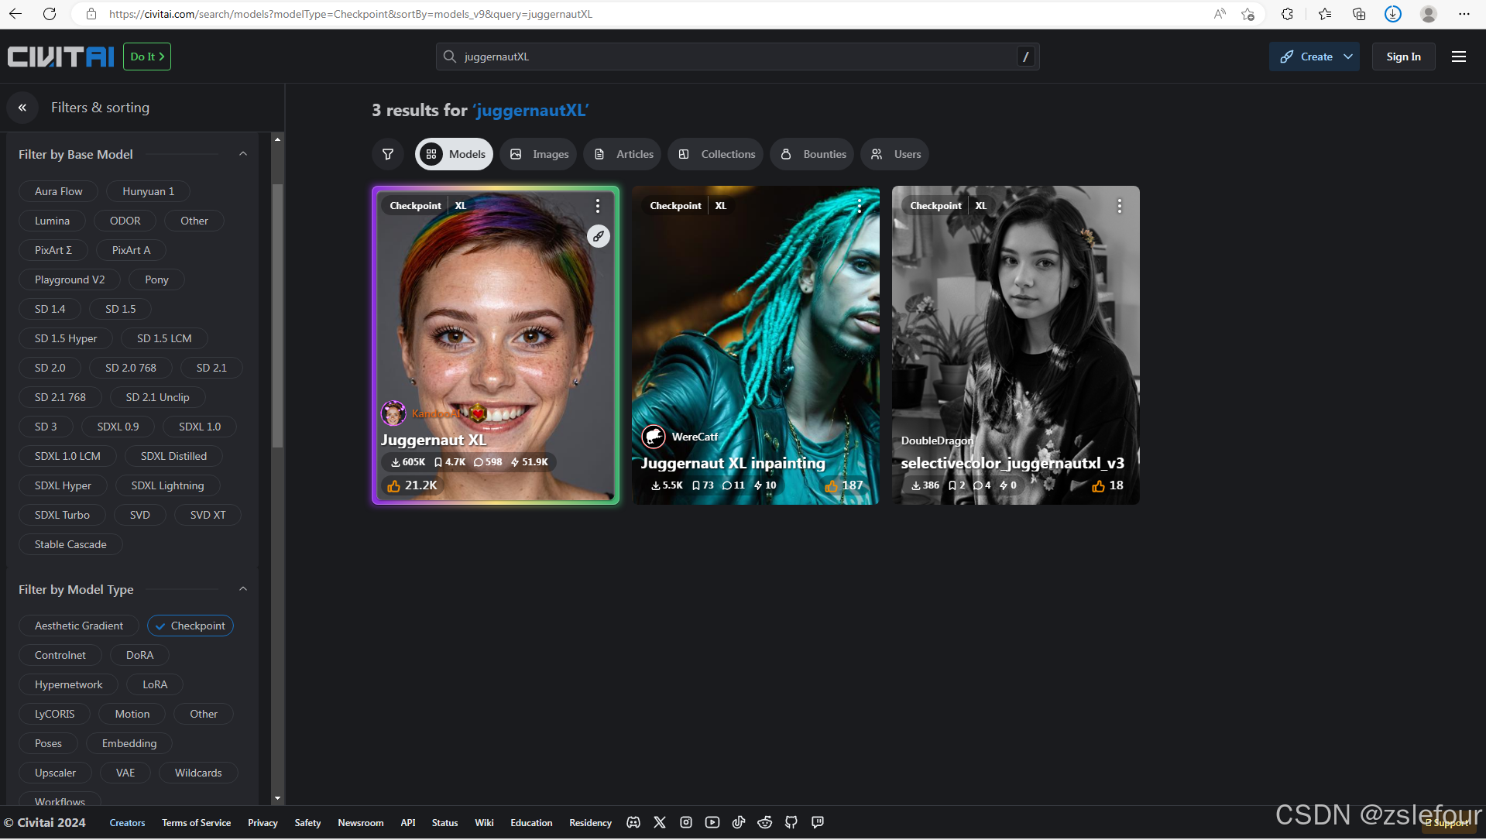This screenshot has height=840, width=1486.
Task: Click the filter sidebar scrollbar
Action: coord(277,315)
